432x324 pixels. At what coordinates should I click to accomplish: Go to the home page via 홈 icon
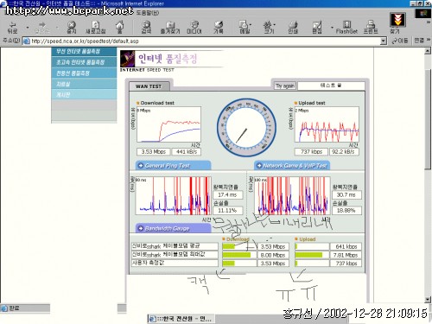[120, 28]
